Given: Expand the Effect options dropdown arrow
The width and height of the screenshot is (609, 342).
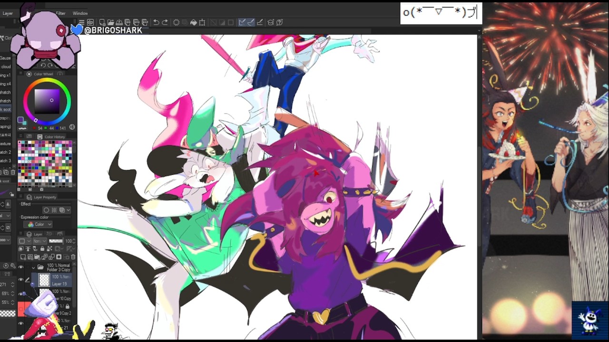Looking at the screenshot, I should pyautogui.click(x=68, y=210).
